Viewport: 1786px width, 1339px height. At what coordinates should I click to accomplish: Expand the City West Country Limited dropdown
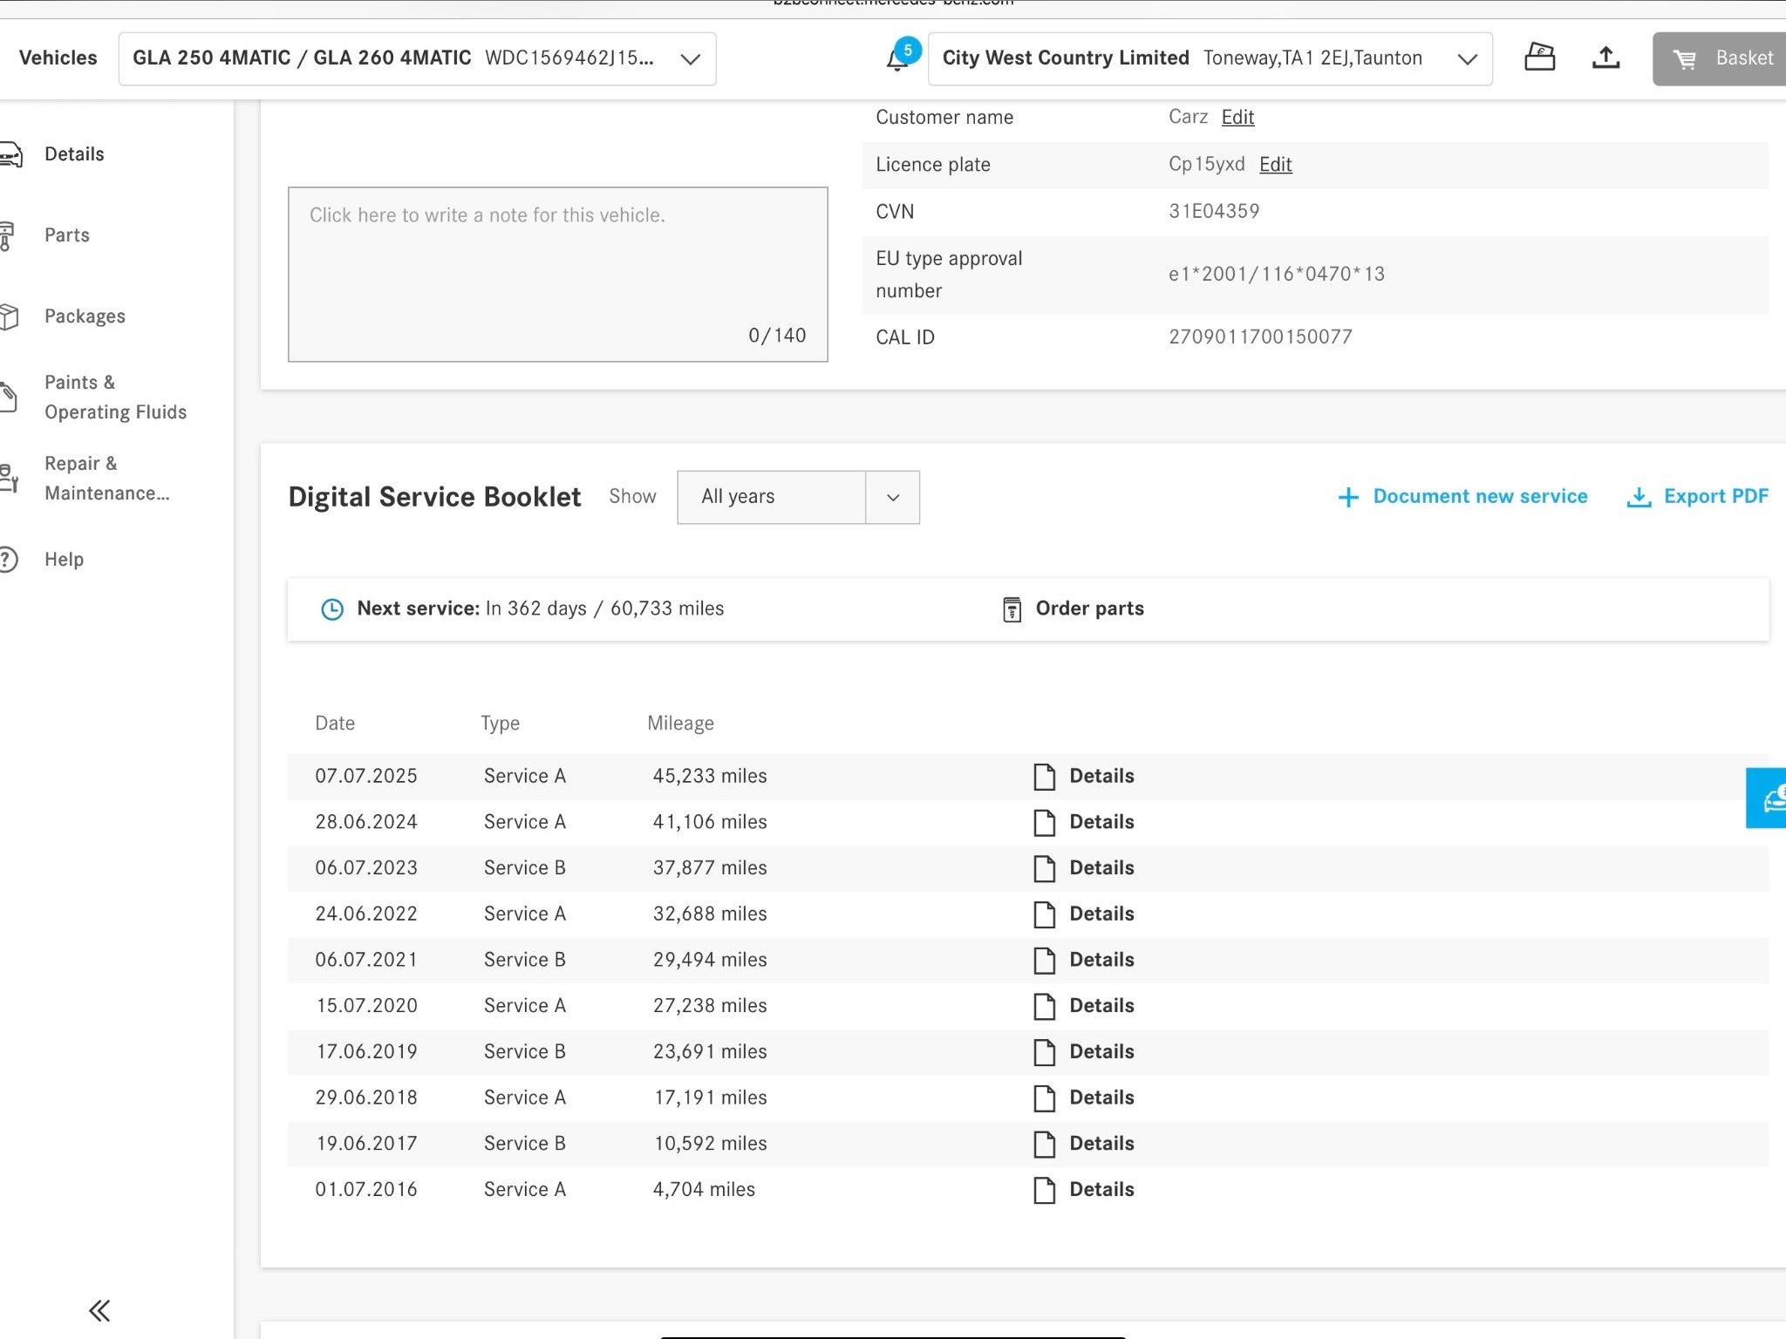pyautogui.click(x=1210, y=58)
